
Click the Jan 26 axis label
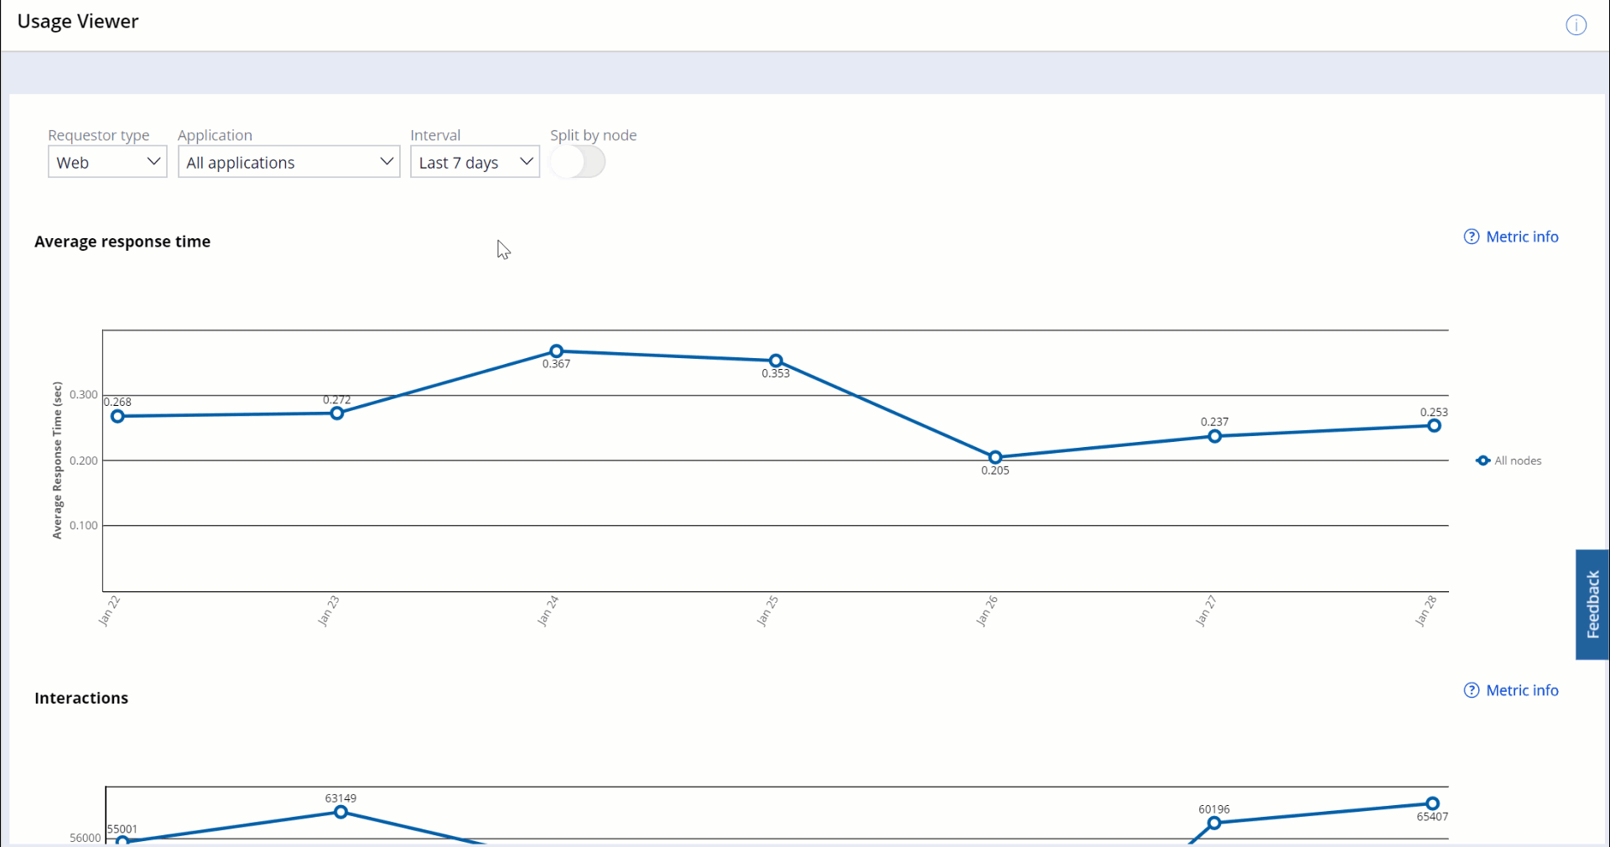987,611
